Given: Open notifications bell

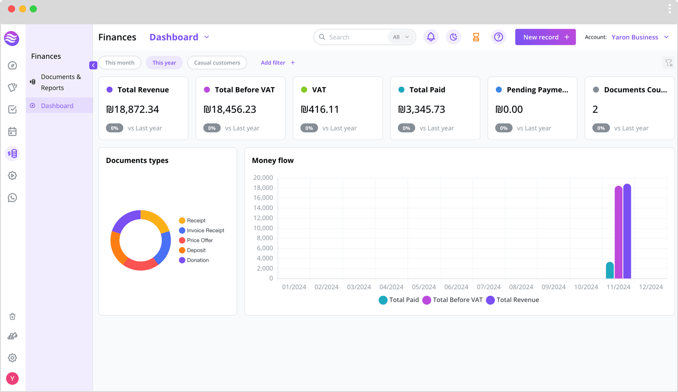Looking at the screenshot, I should (x=431, y=37).
